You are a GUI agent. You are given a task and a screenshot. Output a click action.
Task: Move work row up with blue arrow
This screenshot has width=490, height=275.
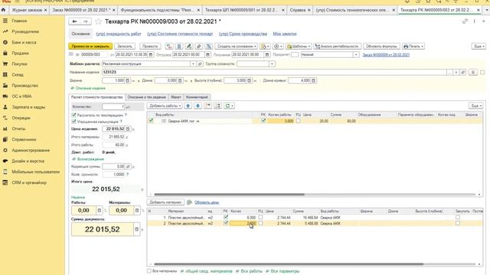pos(188,106)
